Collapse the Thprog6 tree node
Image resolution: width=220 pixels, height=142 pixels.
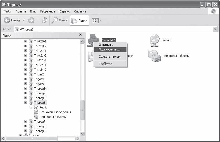pos(25,103)
